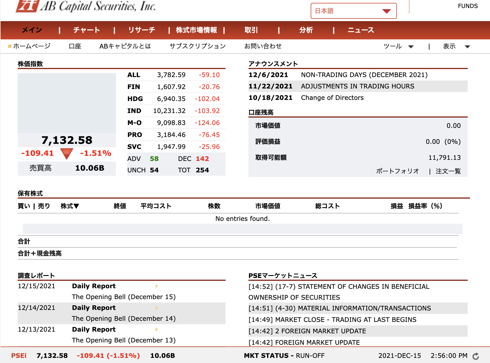Select the M-O index row
The image size is (490, 363).
(176, 123)
